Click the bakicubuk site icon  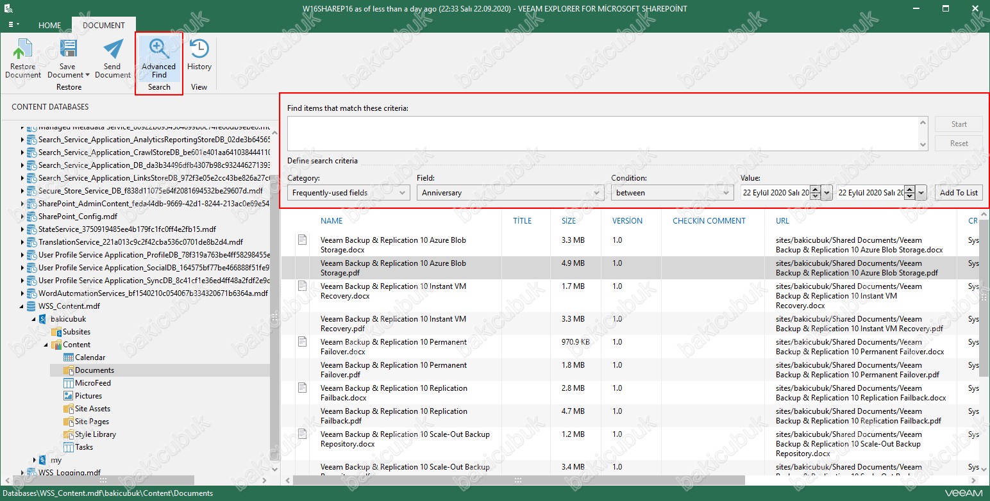(x=43, y=319)
